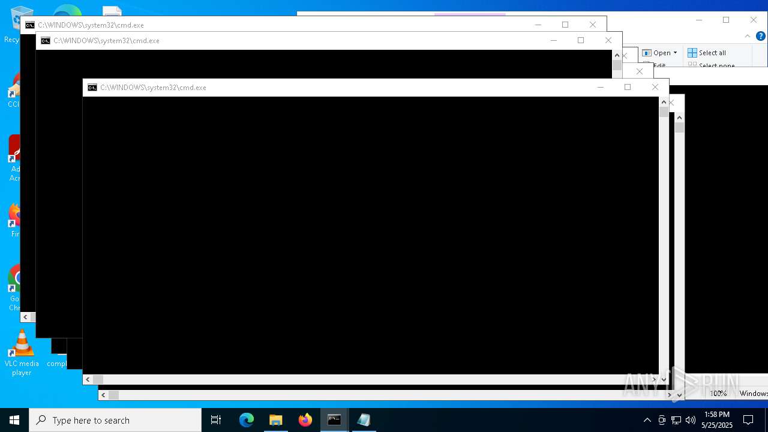Click the frontmost cmd window title text

coord(153,88)
